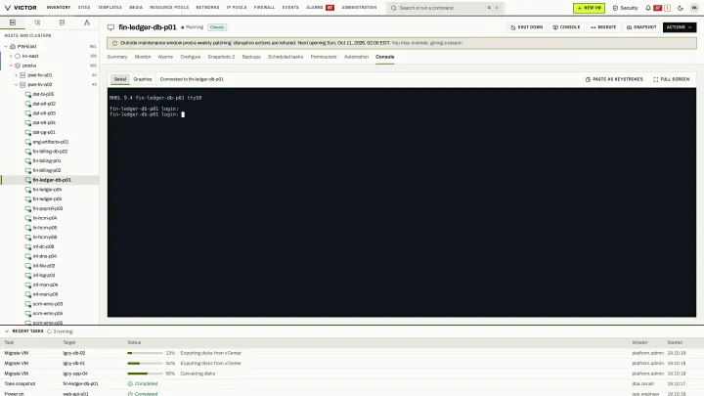Select inf-dns-p04 in the tree
Screen dimensions: 704x396
click(x=44, y=256)
